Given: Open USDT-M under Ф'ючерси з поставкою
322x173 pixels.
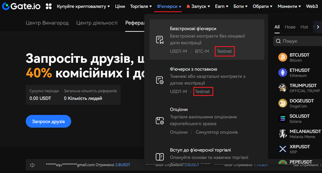Looking at the screenshot, I should 179,92.
